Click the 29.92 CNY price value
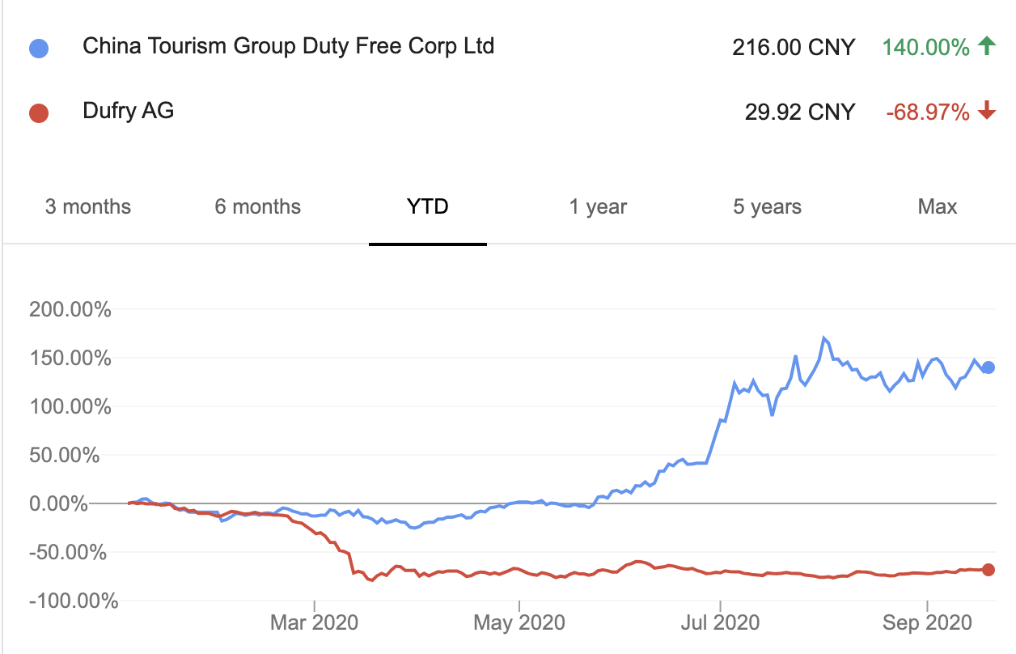The height and width of the screenshot is (654, 1016). pos(800,112)
